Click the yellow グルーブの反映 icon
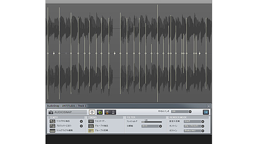Image resolution: width=257 pixels, height=144 pixels. (x=91, y=130)
